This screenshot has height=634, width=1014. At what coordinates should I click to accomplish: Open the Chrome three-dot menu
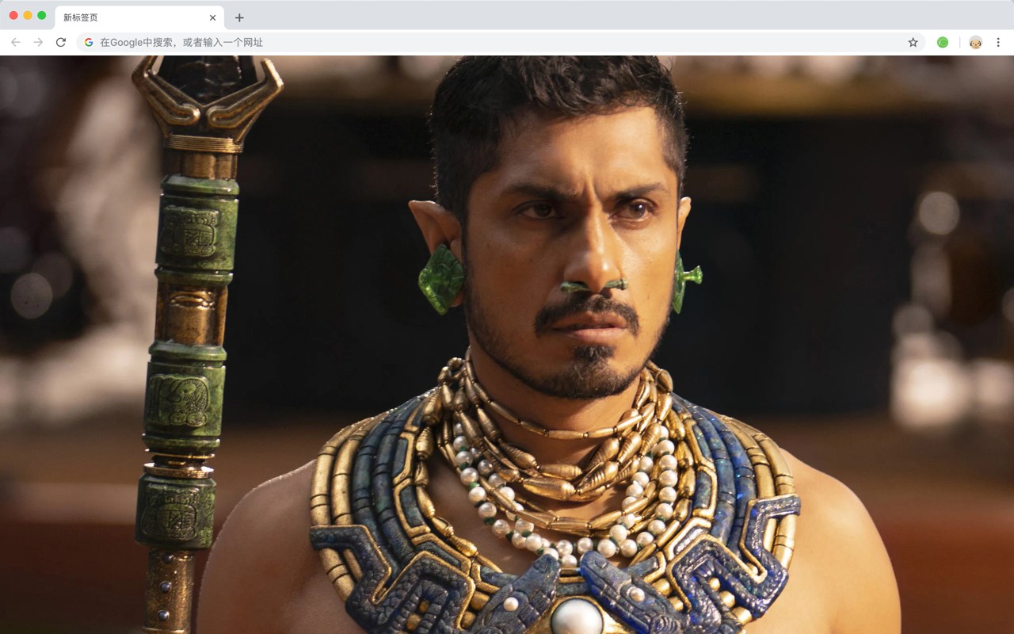click(998, 42)
